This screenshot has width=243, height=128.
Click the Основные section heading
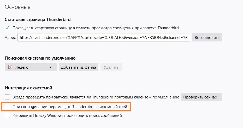[17, 6]
